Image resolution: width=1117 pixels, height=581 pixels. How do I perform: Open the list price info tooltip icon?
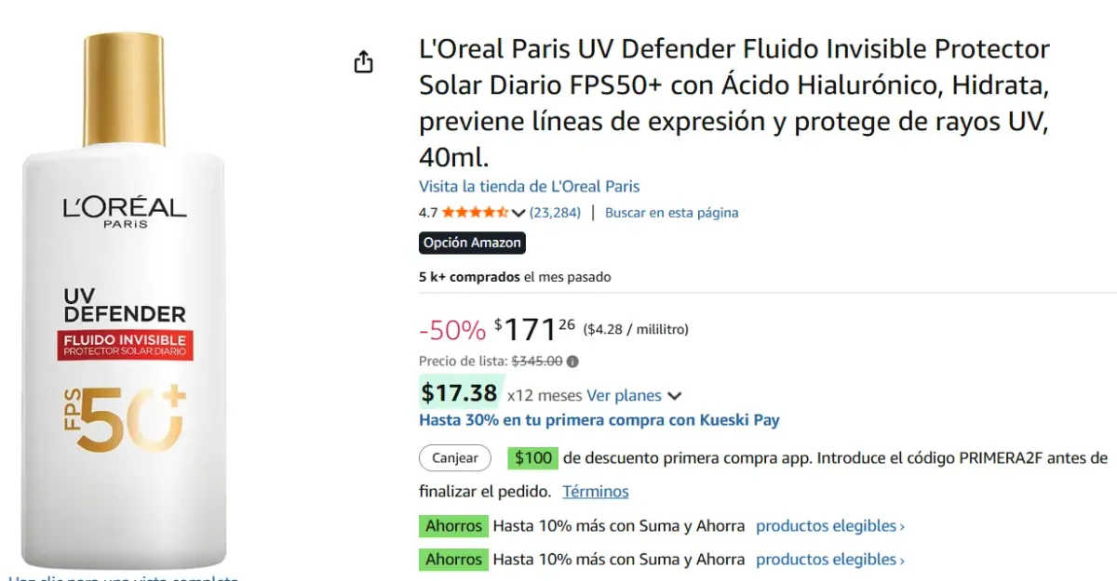tap(574, 362)
